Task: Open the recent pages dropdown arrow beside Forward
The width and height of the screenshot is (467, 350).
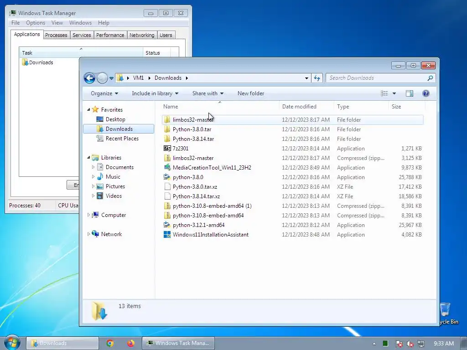Action: point(111,78)
